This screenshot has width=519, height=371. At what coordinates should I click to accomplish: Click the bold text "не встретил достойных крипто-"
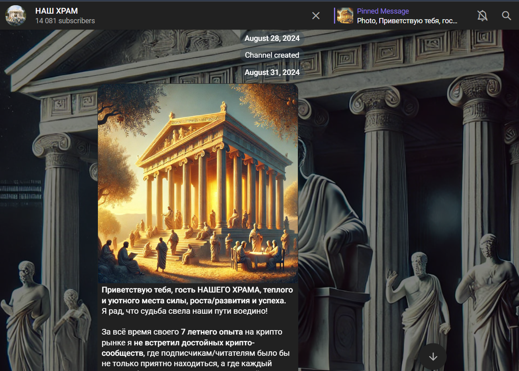[x=194, y=343]
